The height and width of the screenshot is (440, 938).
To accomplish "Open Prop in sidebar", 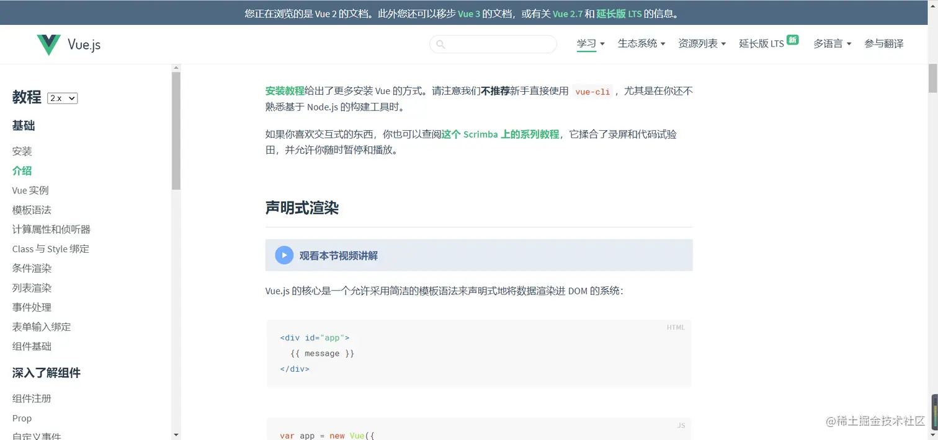I will click(22, 418).
